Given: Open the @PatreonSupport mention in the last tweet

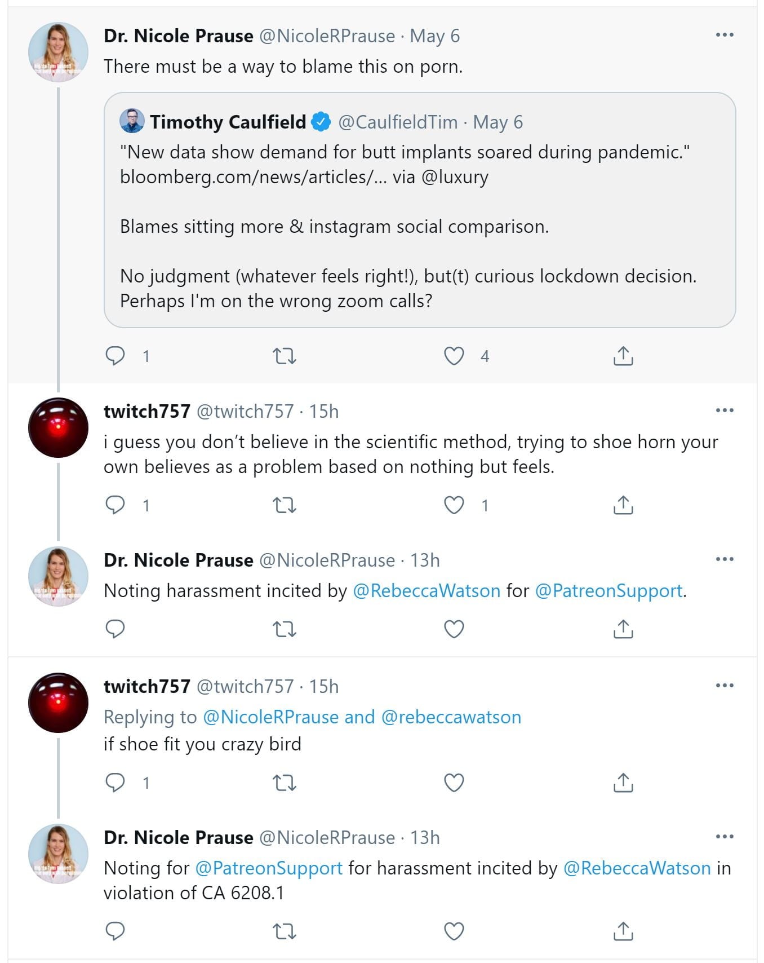Looking at the screenshot, I should click(x=269, y=868).
